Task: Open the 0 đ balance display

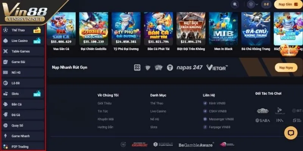Action: [266, 5]
